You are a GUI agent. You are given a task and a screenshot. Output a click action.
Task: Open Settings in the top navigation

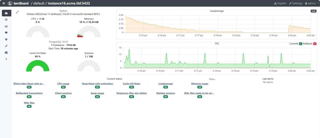(295, 3)
